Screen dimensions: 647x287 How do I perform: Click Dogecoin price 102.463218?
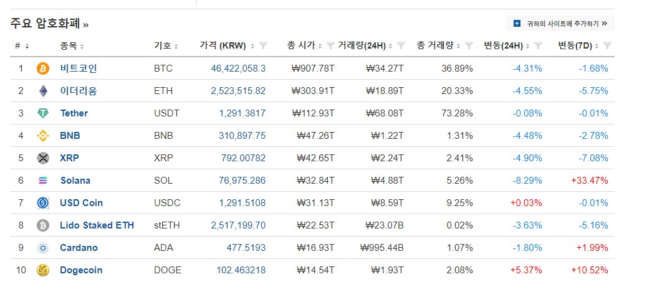pyautogui.click(x=241, y=270)
